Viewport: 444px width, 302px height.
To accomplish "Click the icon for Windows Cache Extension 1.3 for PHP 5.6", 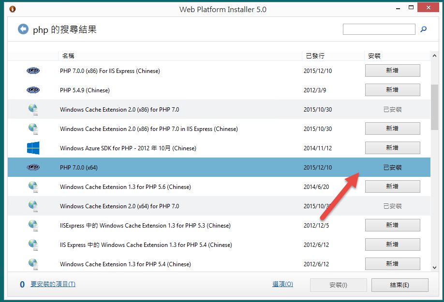I will (x=33, y=187).
